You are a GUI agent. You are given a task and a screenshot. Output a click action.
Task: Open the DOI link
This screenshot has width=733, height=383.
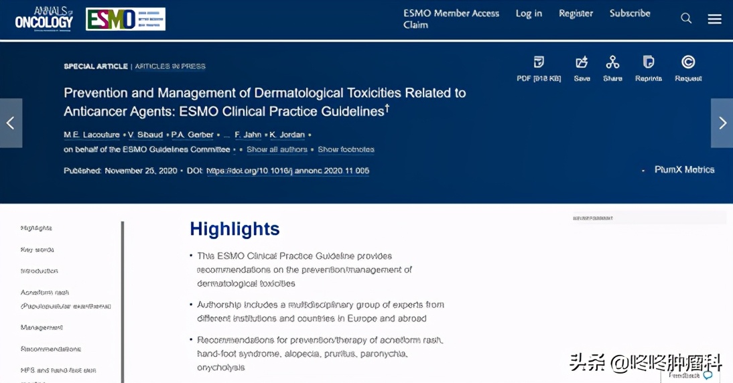coord(288,171)
